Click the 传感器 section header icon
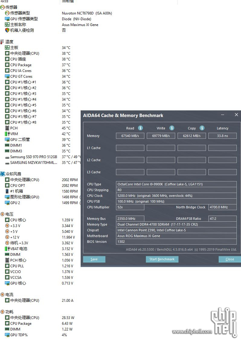Screen dimensions: 241x342 [x=2, y=8]
